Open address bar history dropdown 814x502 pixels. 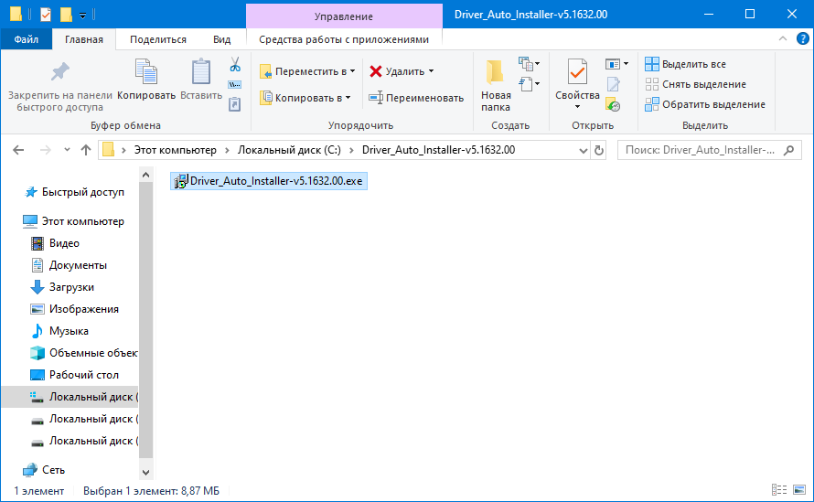pos(583,151)
